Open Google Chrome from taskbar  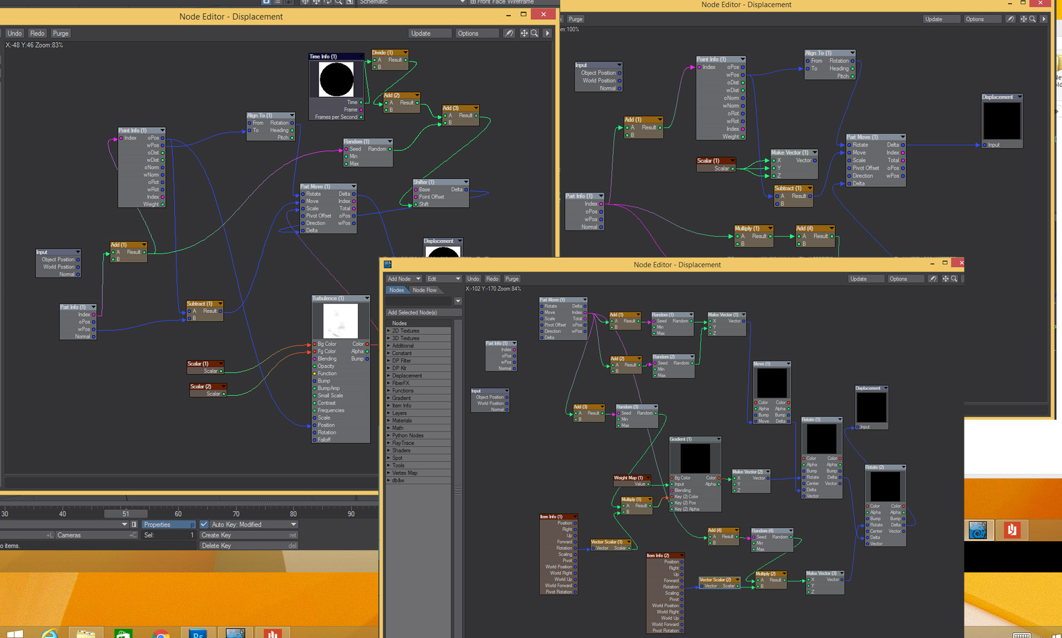point(161,633)
